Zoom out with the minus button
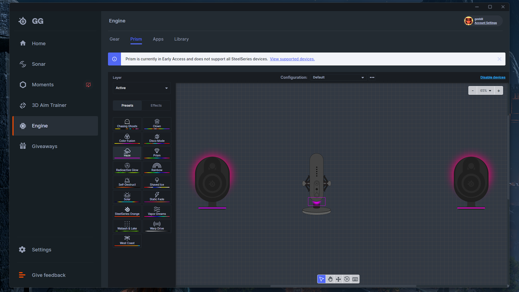519x292 pixels. point(473,91)
